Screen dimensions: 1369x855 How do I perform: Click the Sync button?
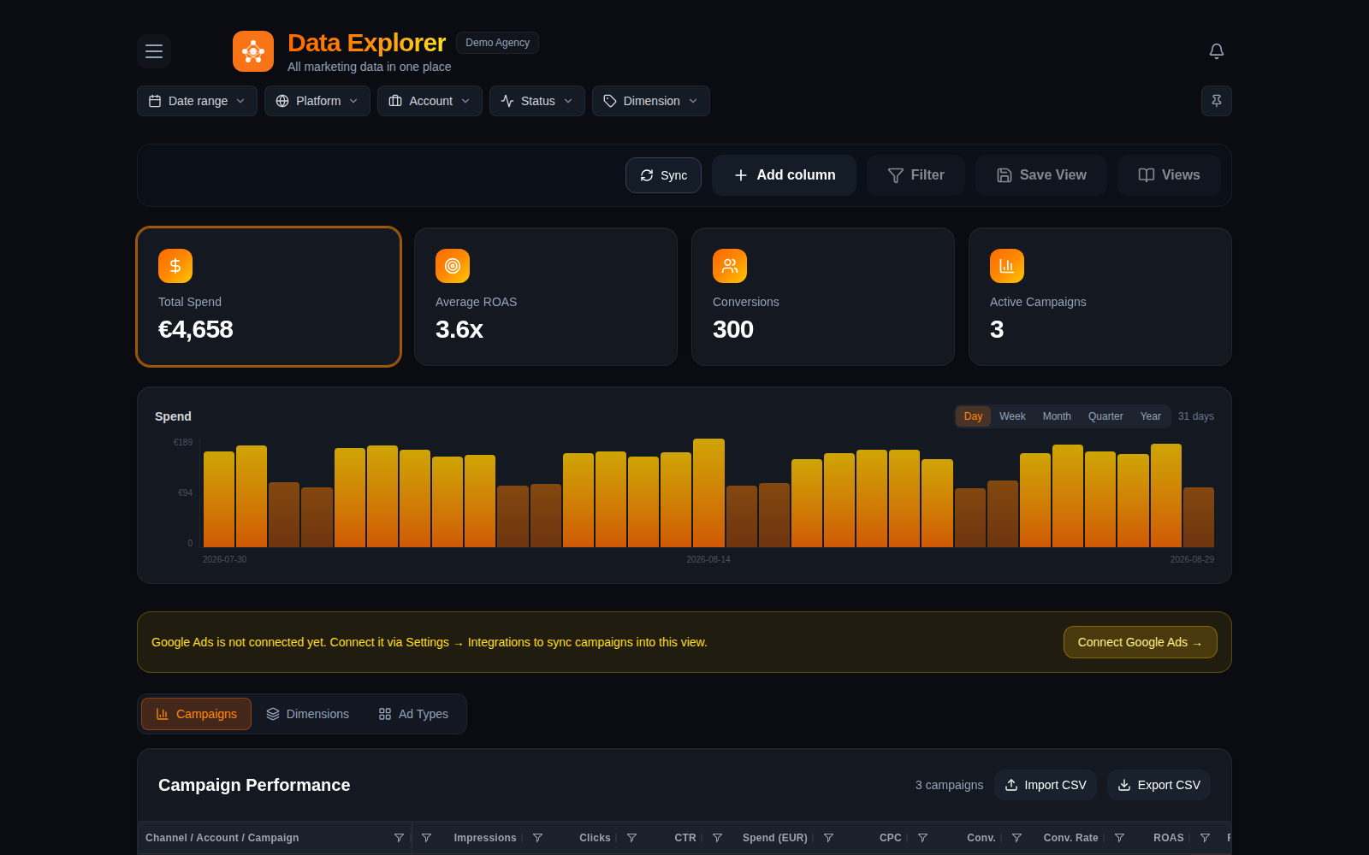663,175
